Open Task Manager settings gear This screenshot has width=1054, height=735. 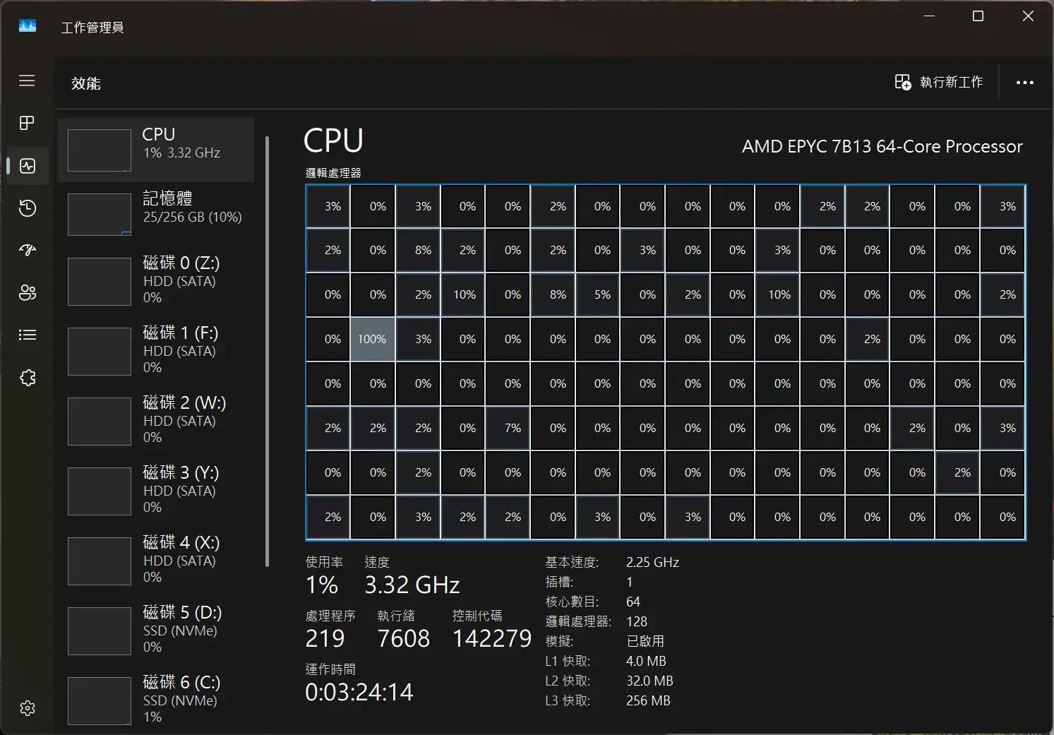[x=28, y=708]
